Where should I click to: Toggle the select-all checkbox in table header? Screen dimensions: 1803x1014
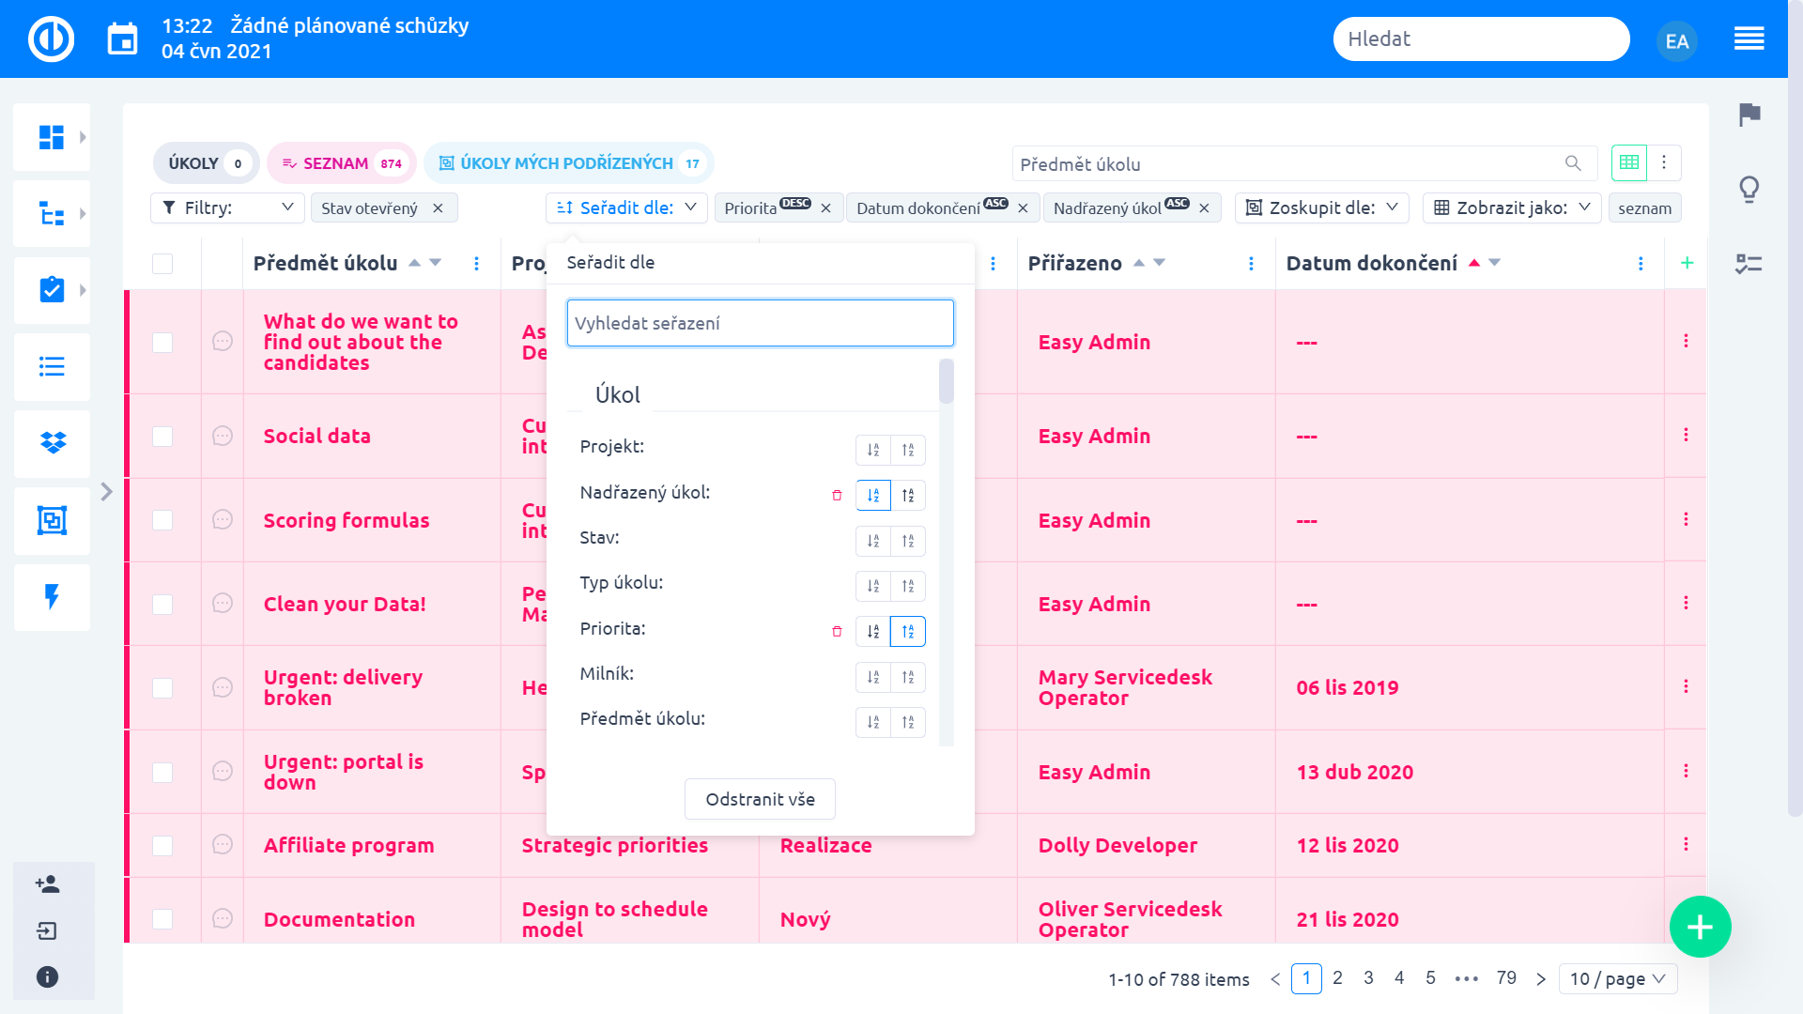click(x=162, y=264)
